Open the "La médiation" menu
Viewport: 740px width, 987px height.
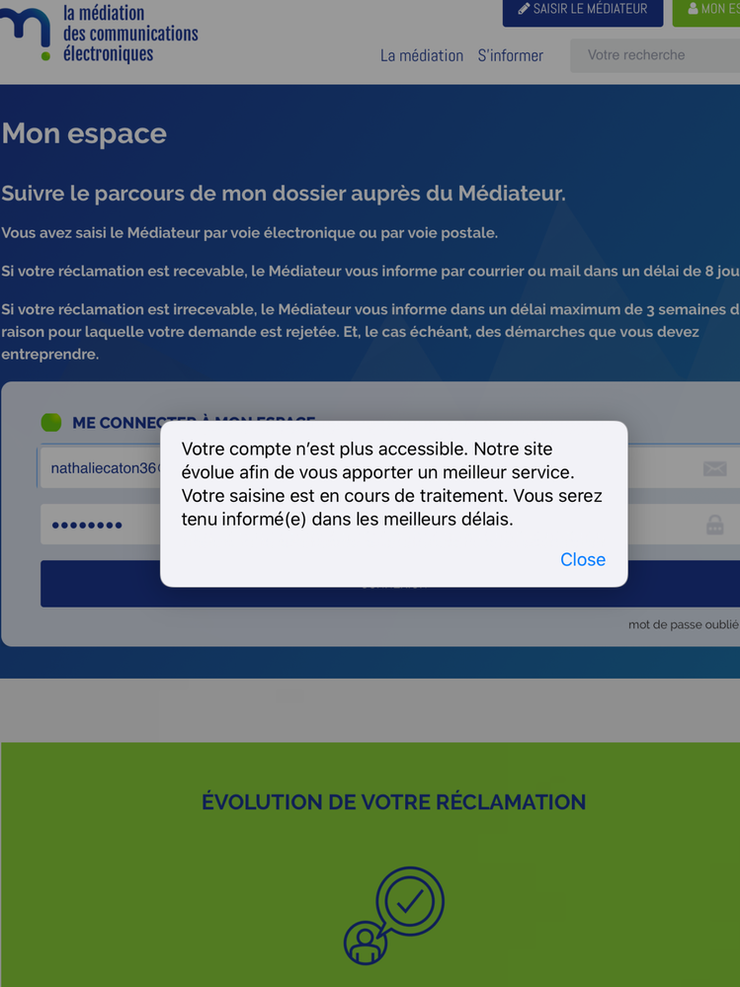tap(421, 55)
